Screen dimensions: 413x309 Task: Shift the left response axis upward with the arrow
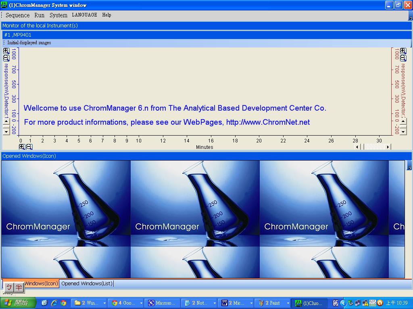coord(6,121)
